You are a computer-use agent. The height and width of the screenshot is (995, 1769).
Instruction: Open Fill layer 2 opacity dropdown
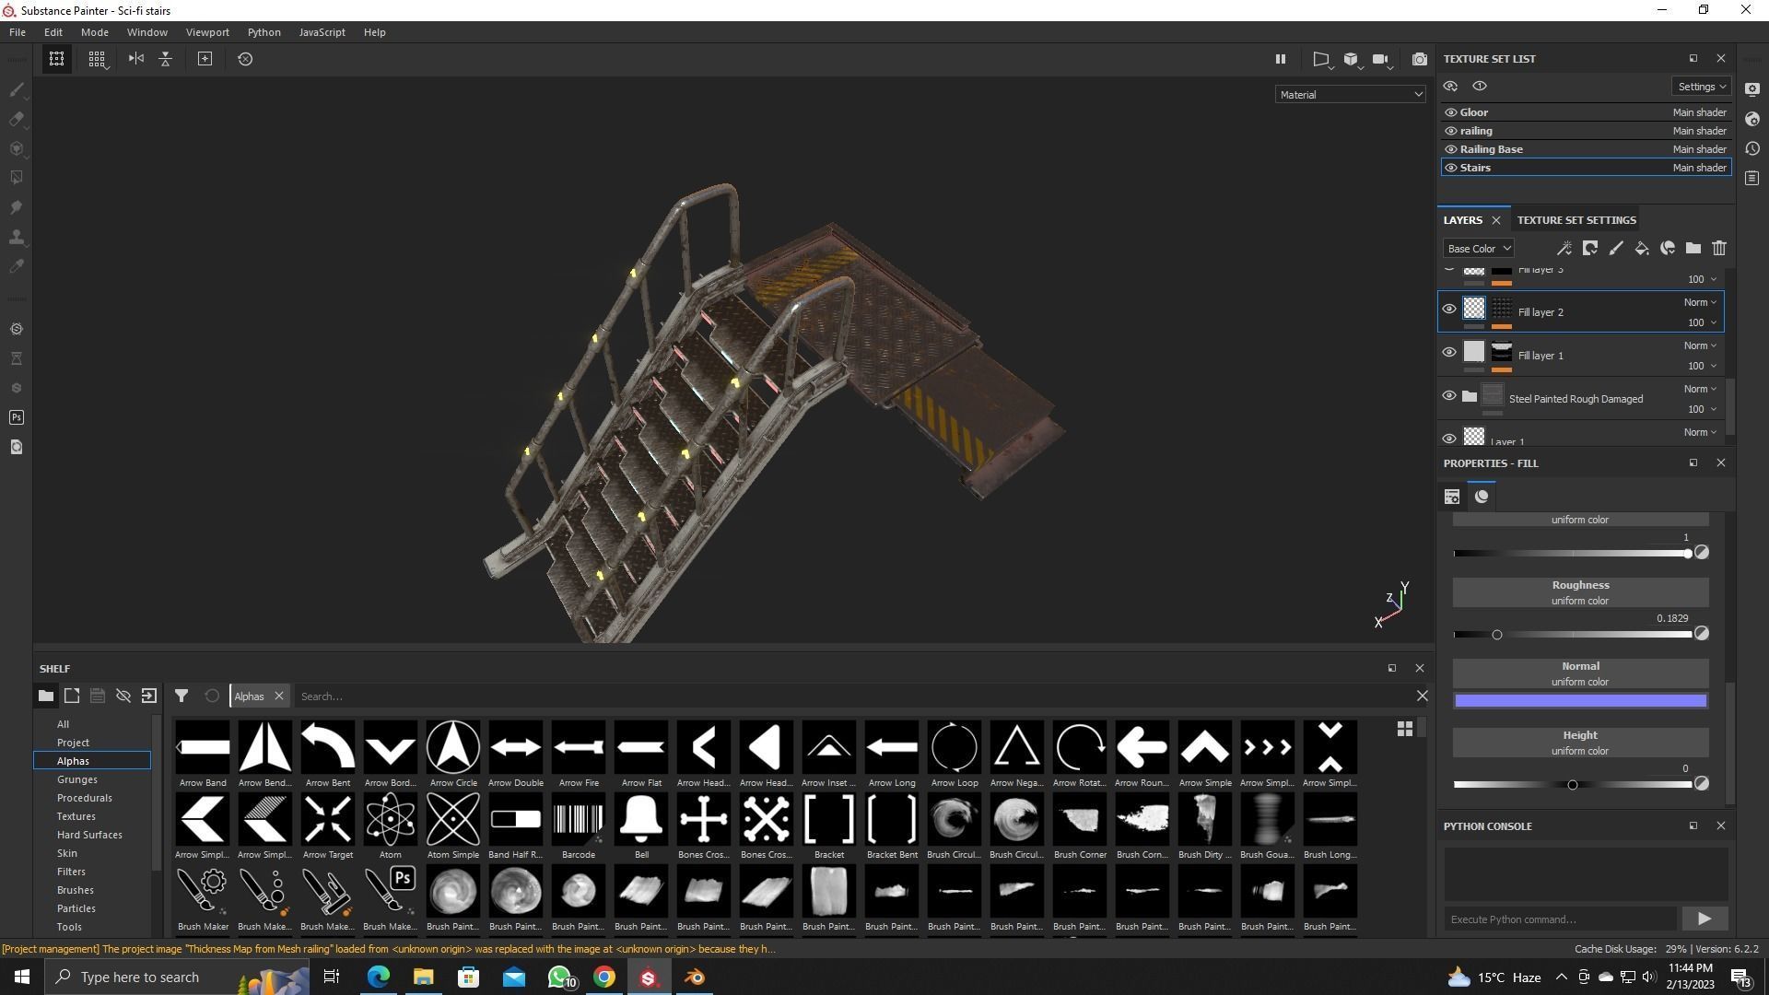(x=1702, y=322)
